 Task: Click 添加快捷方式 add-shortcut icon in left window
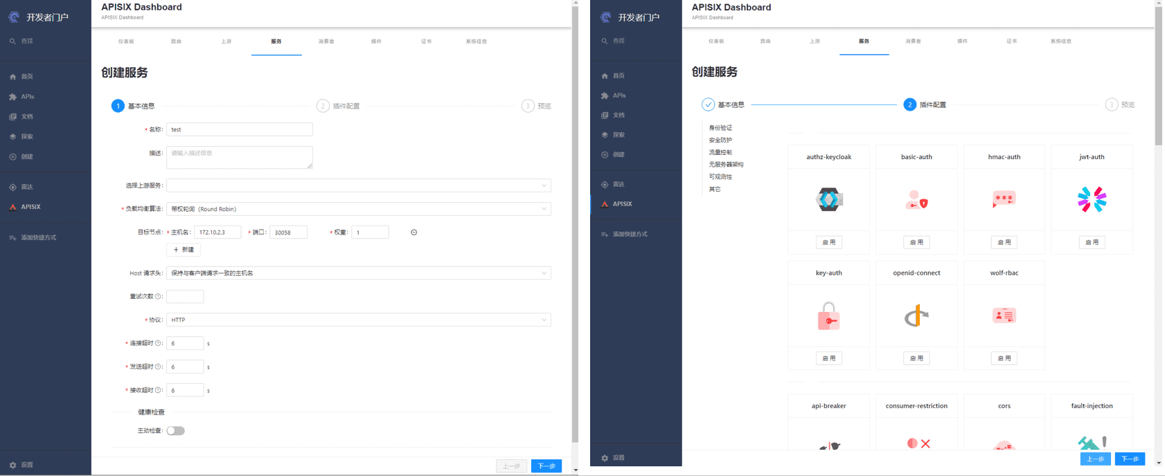click(12, 237)
